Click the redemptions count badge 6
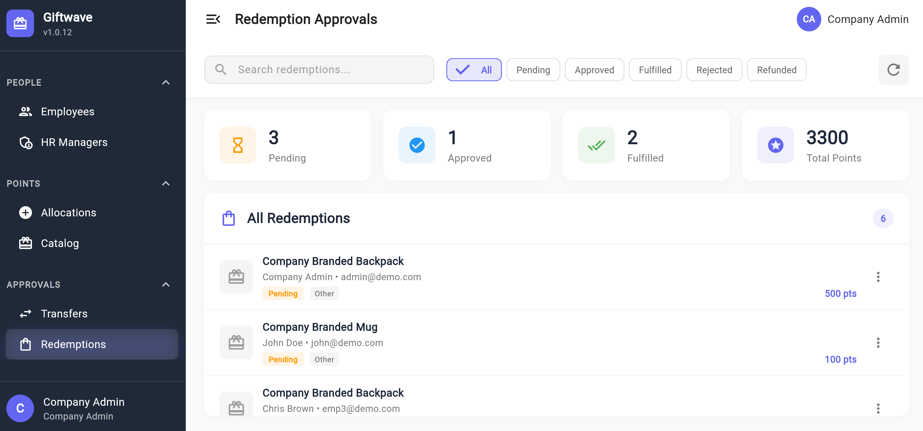This screenshot has width=923, height=431. [x=883, y=218]
